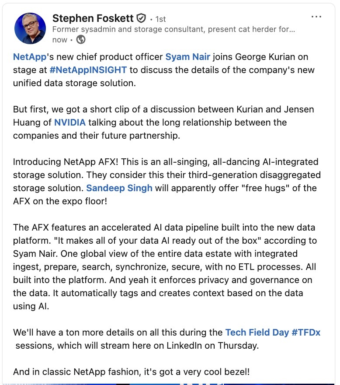Click the post image strip at the bottom
The height and width of the screenshot is (385, 340).
pyautogui.click(x=170, y=383)
